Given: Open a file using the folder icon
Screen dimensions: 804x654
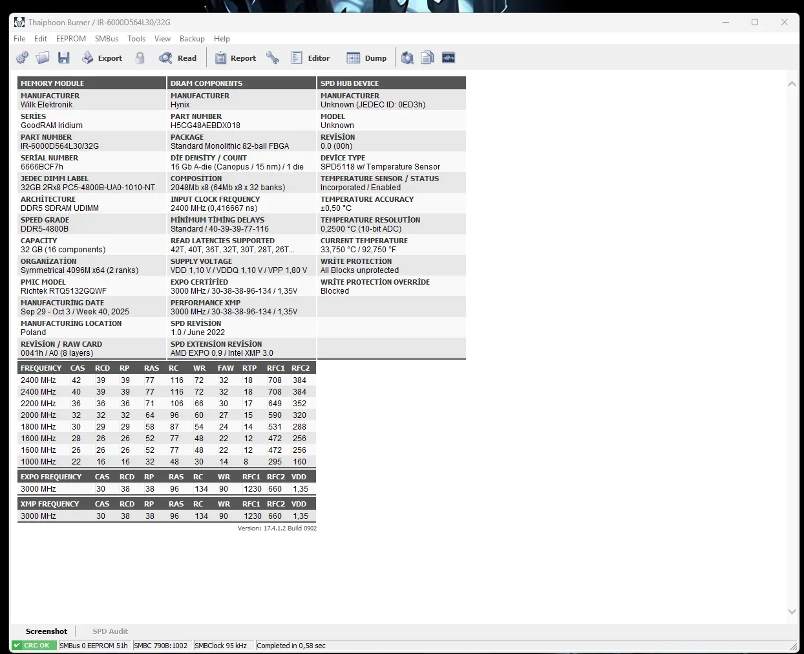Looking at the screenshot, I should tap(43, 58).
